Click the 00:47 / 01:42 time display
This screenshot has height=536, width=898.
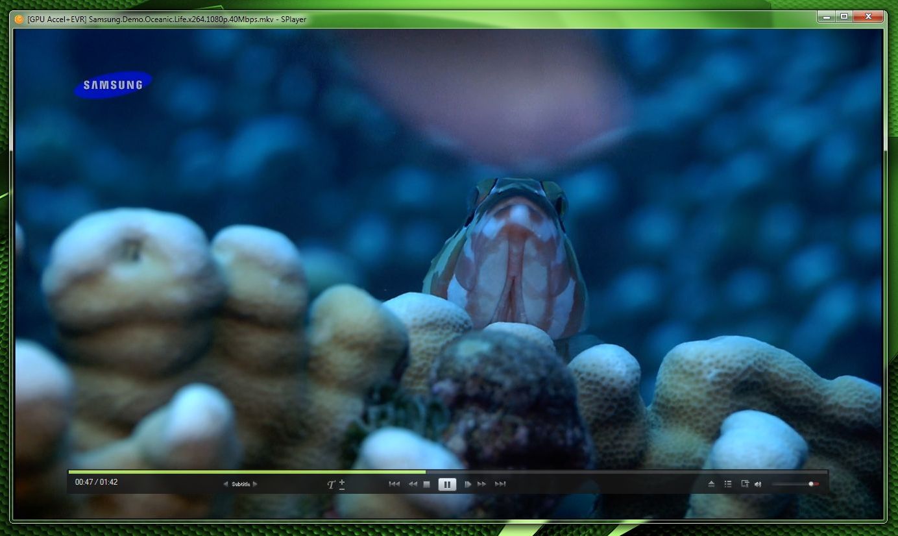click(x=96, y=482)
